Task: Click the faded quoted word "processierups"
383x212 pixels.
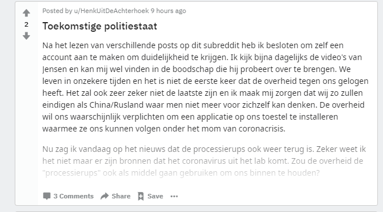Action: click(x=71, y=173)
